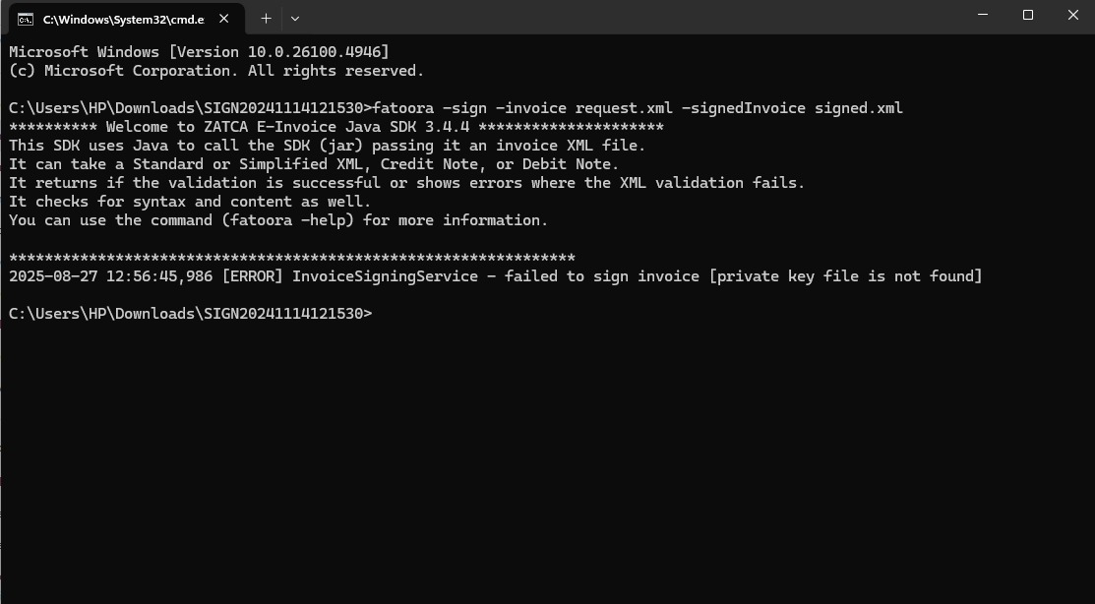Maximize the terminal window
Viewport: 1095px width, 604px height.
pyautogui.click(x=1028, y=15)
